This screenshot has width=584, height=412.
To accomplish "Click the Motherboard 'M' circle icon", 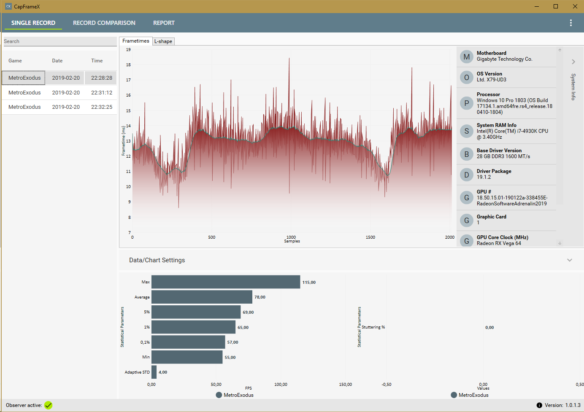I will point(467,57).
